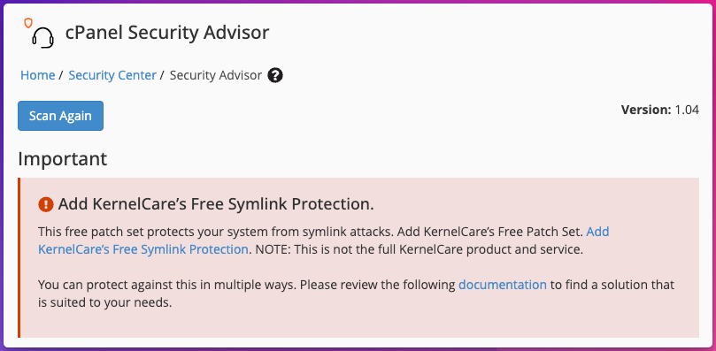Select the Important section heading
Screen dimensions: 716x351
coord(63,159)
